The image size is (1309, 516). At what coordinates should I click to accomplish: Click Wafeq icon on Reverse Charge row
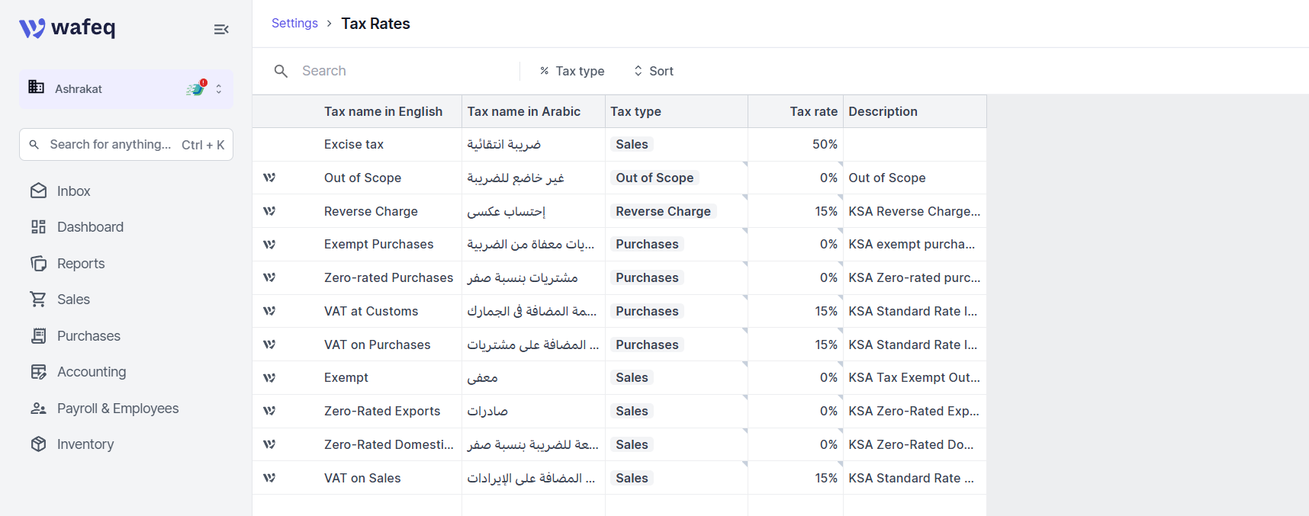click(269, 211)
